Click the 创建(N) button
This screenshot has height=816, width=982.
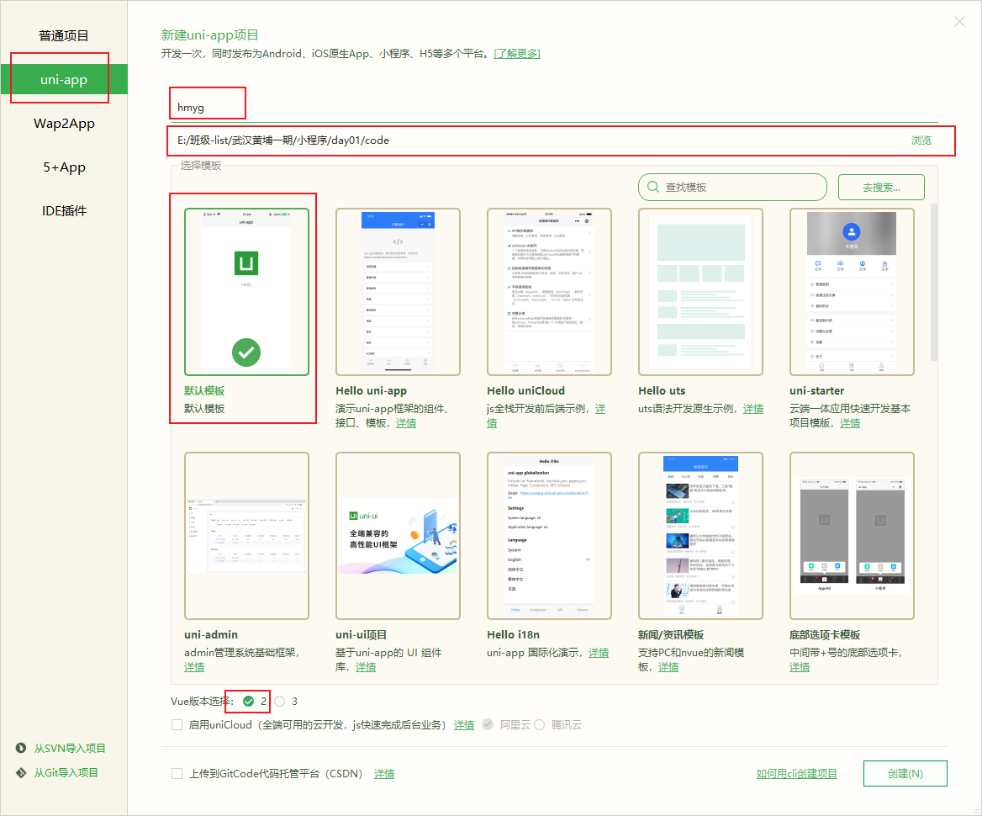click(x=905, y=773)
